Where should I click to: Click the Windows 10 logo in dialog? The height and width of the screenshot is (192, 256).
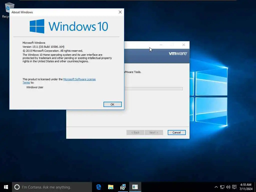(x=69, y=26)
